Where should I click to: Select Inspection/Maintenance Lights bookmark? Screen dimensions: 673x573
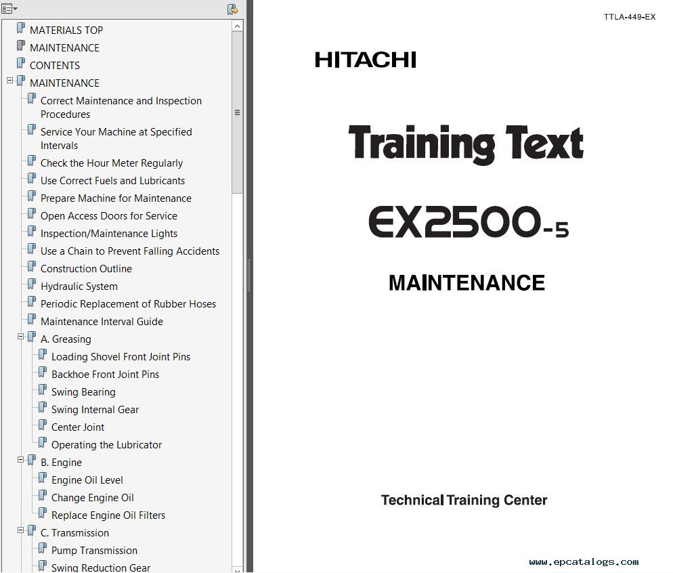click(x=108, y=234)
